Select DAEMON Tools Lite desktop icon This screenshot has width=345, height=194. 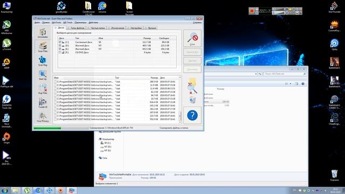pyautogui.click(x=6, y=102)
